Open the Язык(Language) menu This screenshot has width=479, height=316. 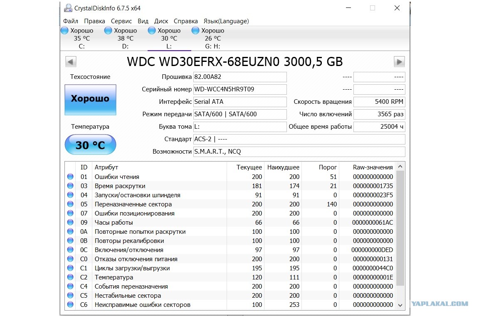tap(226, 21)
